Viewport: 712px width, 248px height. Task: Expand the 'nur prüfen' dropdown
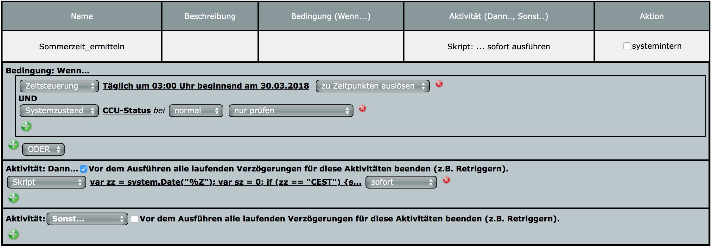(291, 111)
